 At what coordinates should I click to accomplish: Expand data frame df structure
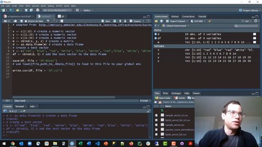pyautogui.click(x=156, y=38)
